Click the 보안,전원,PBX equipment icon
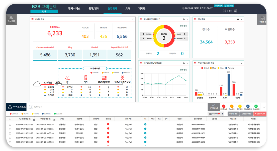The width and height of the screenshot is (277, 151). tap(104, 78)
